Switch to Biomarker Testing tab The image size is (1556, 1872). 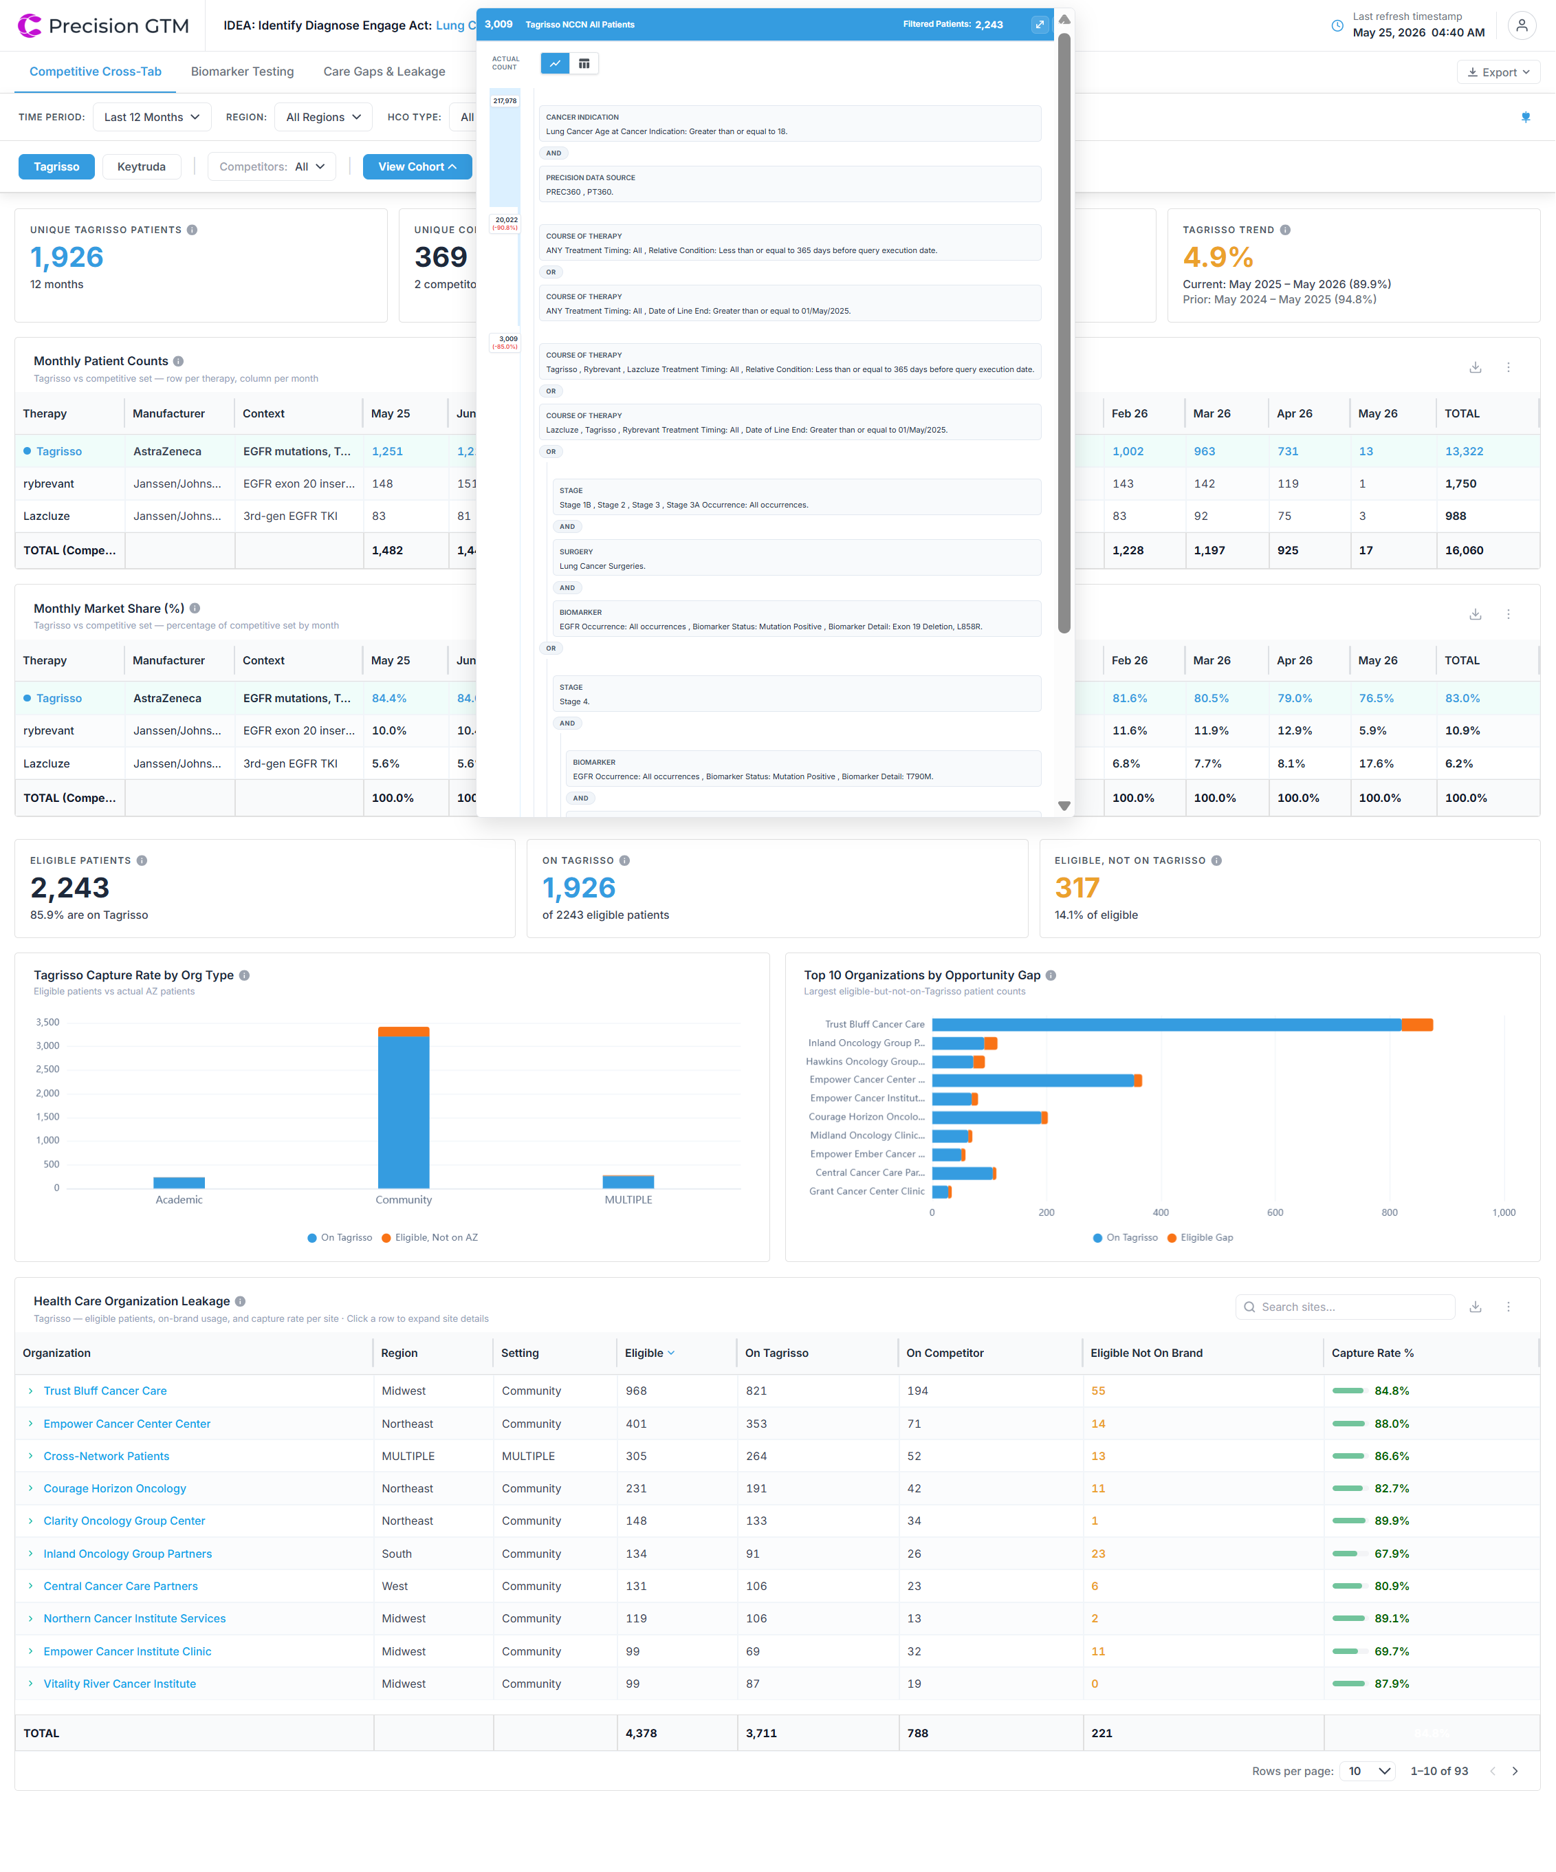click(x=243, y=72)
